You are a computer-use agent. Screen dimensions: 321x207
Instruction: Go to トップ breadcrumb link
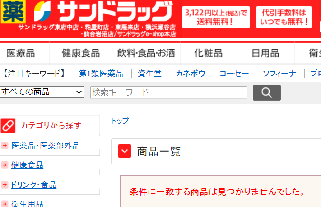pos(120,121)
